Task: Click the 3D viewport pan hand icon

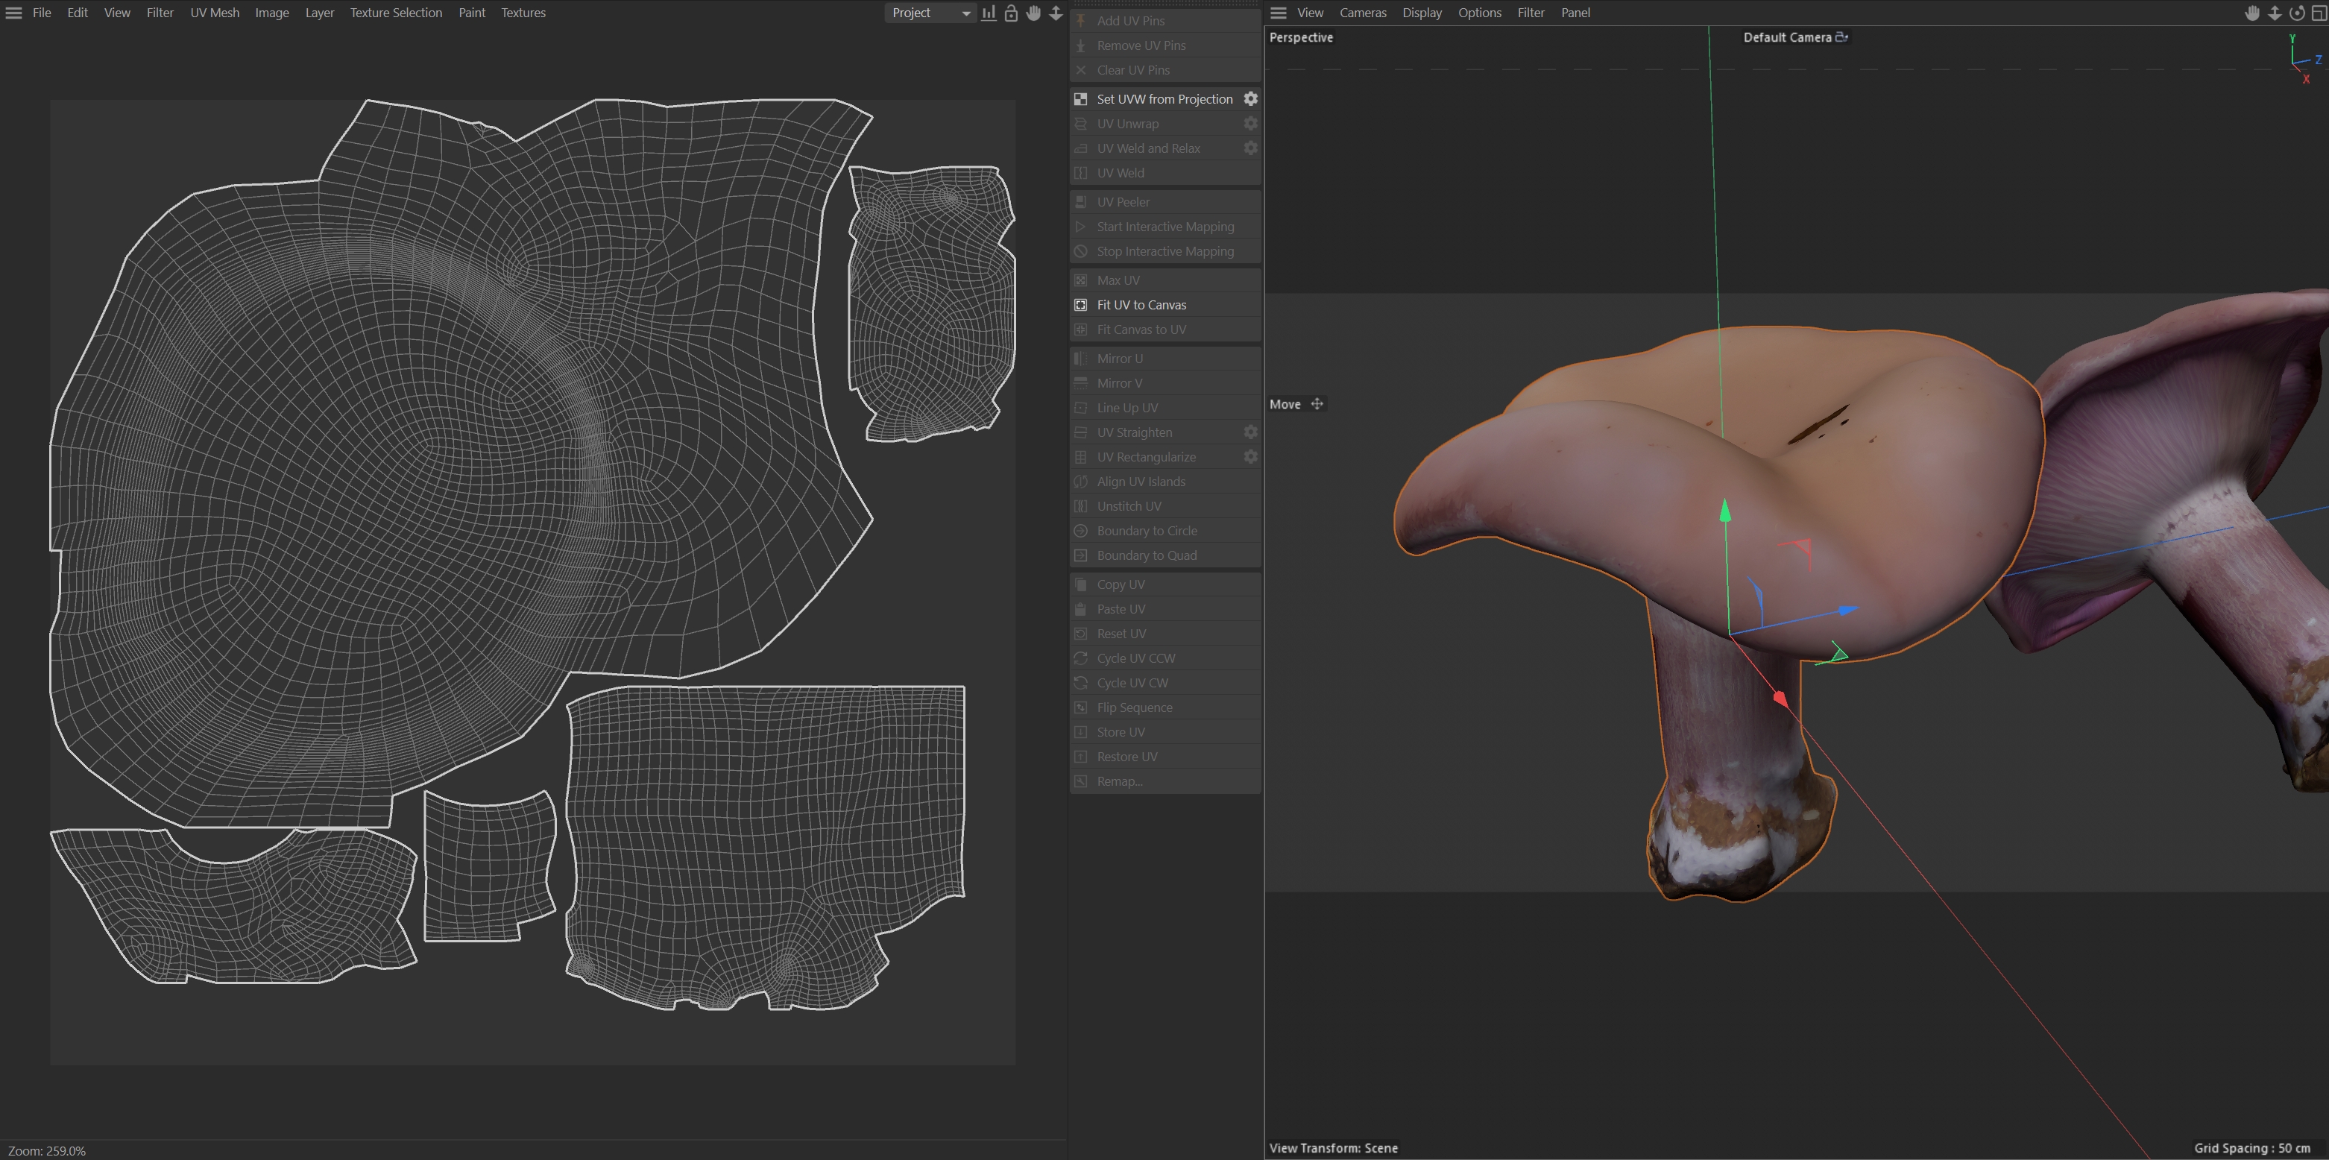Action: [x=2252, y=13]
